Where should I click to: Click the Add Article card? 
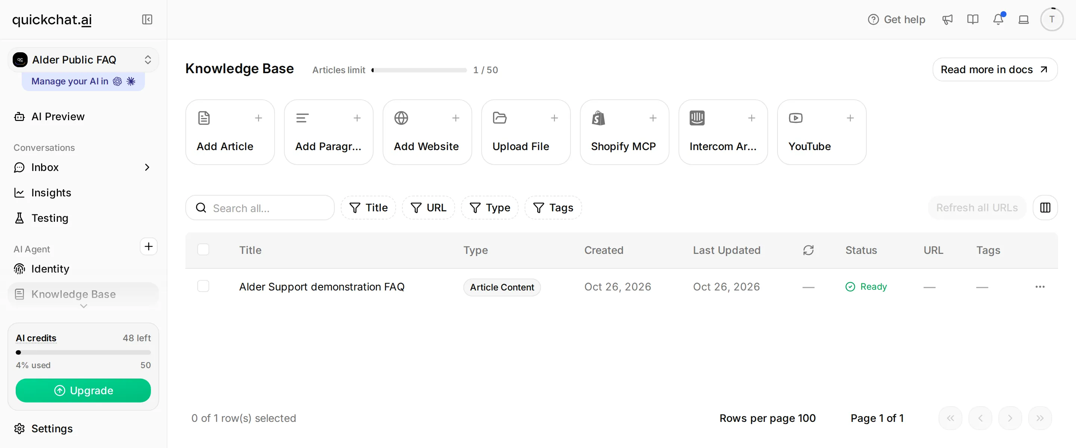pyautogui.click(x=230, y=132)
